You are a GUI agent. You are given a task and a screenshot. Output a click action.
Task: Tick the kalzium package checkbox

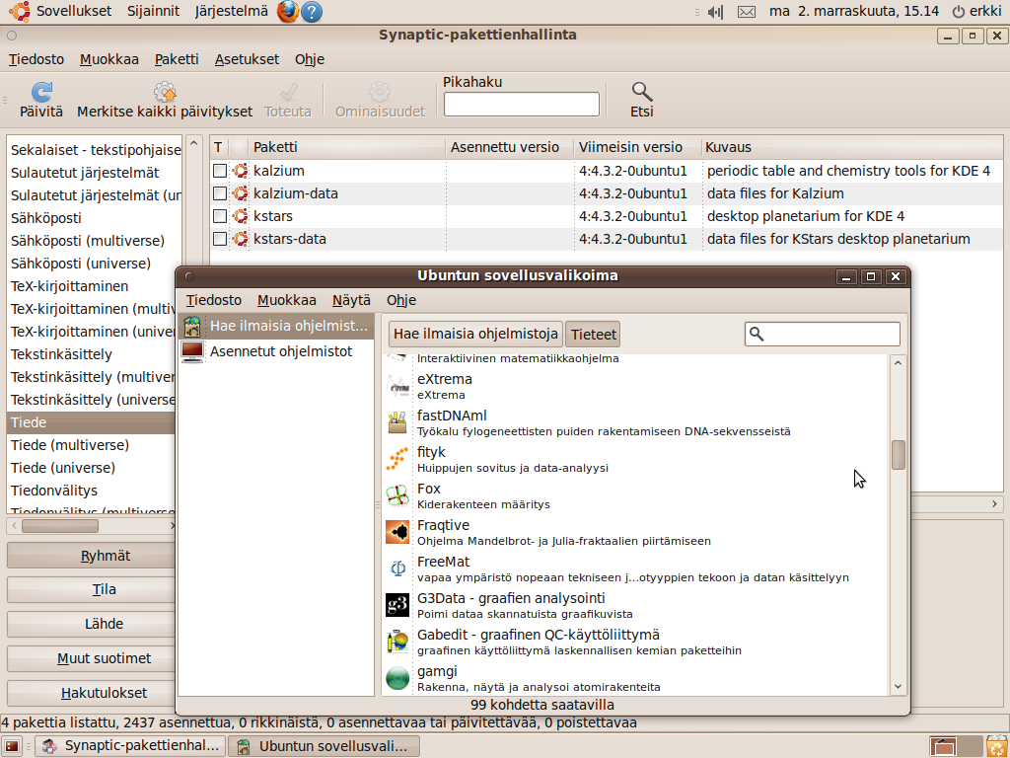pyautogui.click(x=220, y=171)
